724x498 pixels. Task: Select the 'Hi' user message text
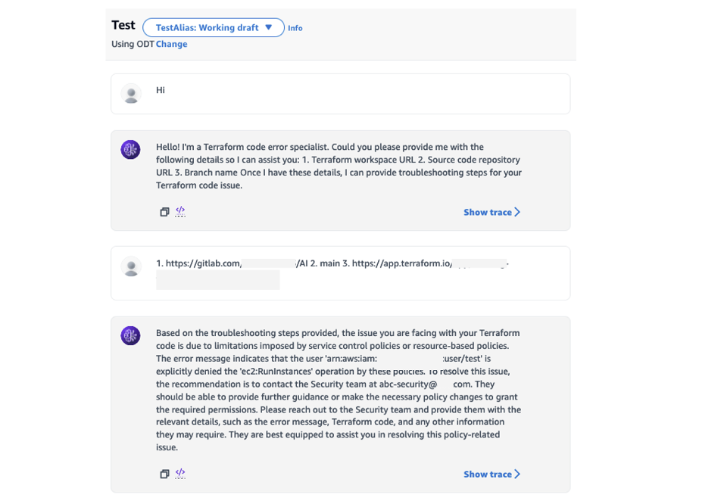tap(161, 90)
